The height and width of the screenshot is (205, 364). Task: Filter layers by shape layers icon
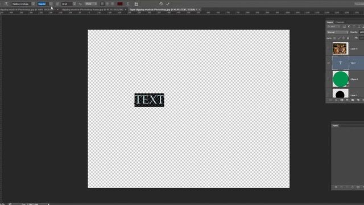359,27
